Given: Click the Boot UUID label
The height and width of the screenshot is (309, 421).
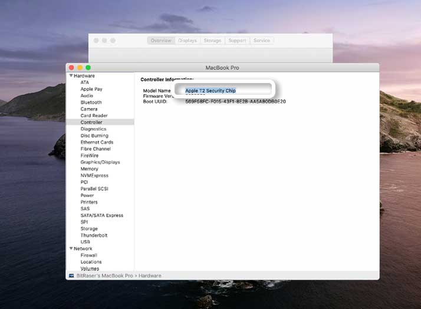Looking at the screenshot, I should coord(155,102).
